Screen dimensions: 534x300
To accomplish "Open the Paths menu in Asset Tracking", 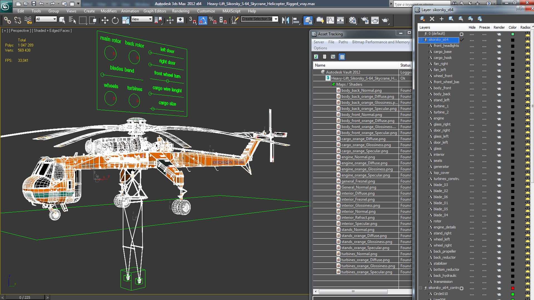I will point(343,42).
